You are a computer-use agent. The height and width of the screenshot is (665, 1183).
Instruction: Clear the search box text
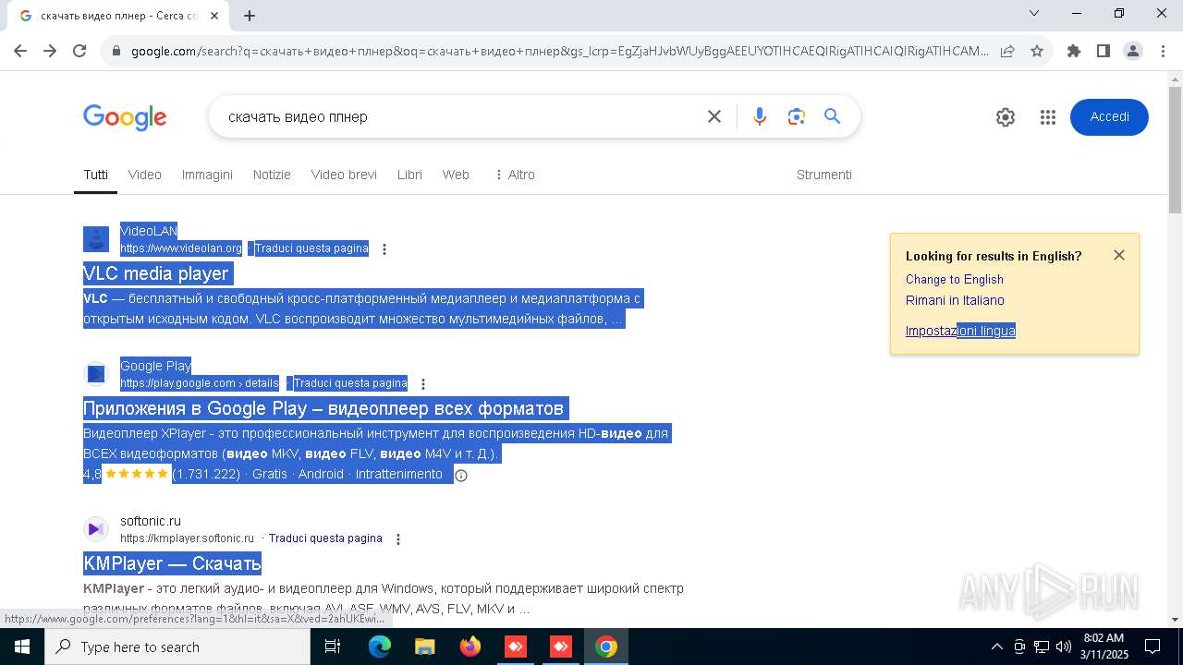click(714, 116)
